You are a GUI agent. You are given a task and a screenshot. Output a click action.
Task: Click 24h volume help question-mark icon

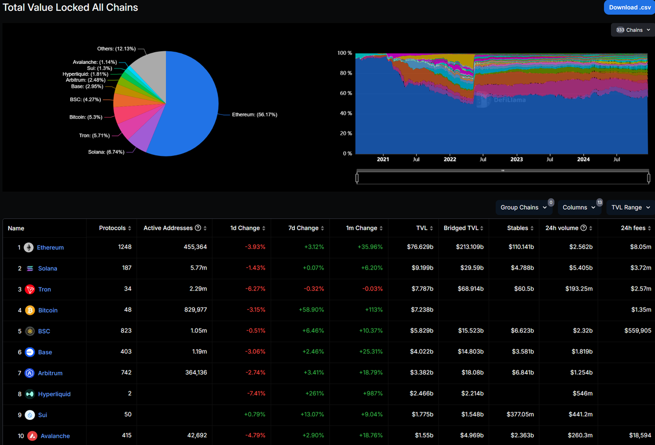(x=584, y=228)
